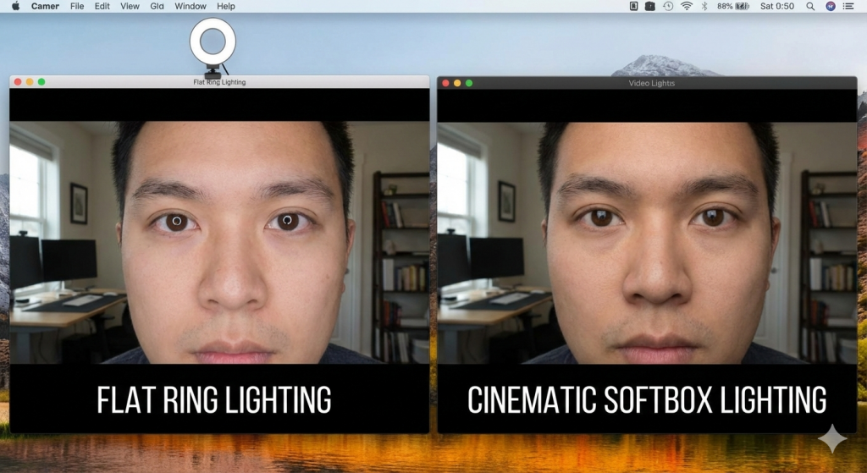Image resolution: width=867 pixels, height=473 pixels.
Task: Click the FLAT RING LIGHTING caption
Action: pyautogui.click(x=214, y=399)
